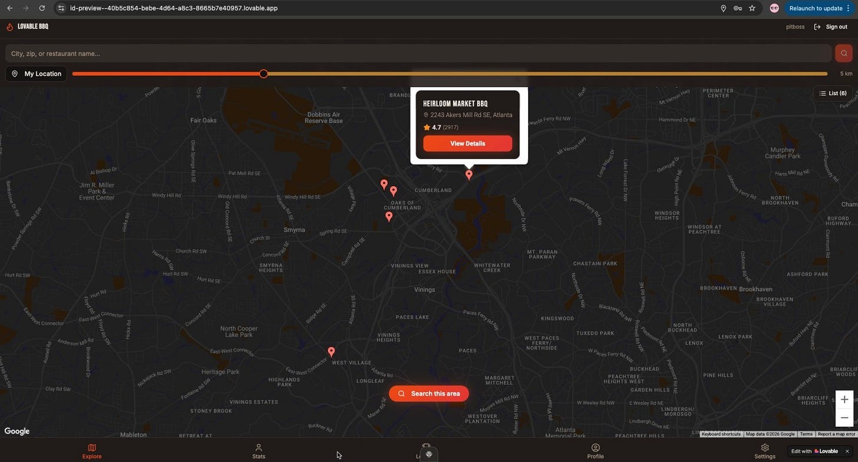
Task: Go to the Settings tab
Action: click(x=765, y=451)
